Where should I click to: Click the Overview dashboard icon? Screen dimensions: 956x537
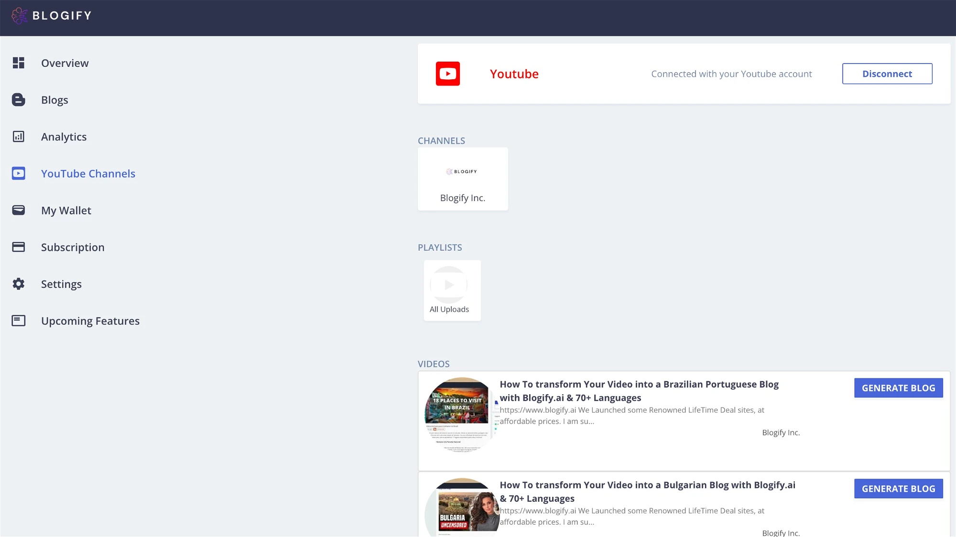(19, 63)
